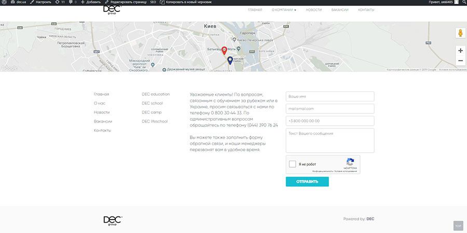Click the WordPress logo in admin bar
467x233 pixels.
(x=4, y=3)
